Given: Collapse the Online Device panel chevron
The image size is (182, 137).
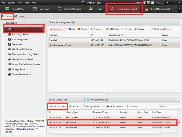Looking at the screenshot, I should point(178,99).
